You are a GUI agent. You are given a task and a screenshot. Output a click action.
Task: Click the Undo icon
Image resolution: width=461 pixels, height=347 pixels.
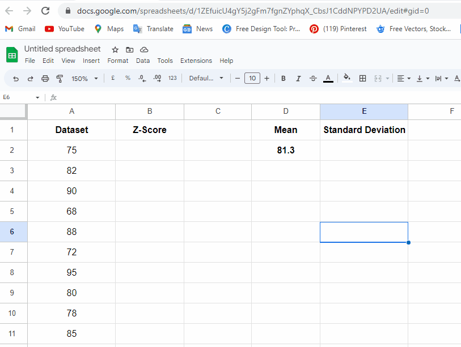coord(16,78)
